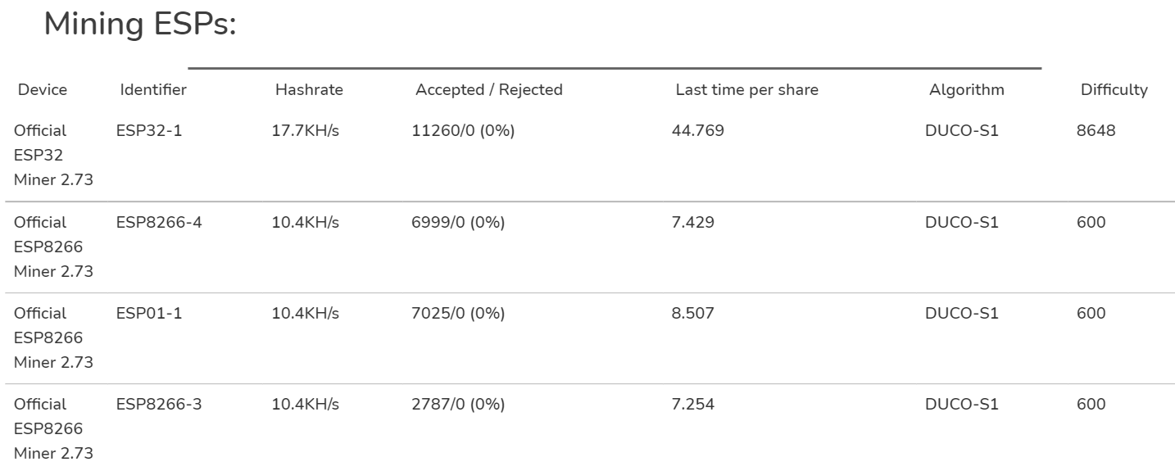1175x471 pixels.
Task: Click the 6999/0 (0%) shares value
Action: pyautogui.click(x=458, y=222)
